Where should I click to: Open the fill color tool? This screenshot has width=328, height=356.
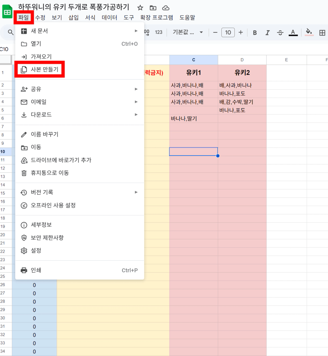(309, 32)
